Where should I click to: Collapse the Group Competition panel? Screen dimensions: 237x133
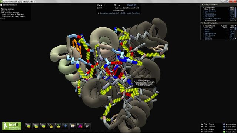[x=202, y=4]
